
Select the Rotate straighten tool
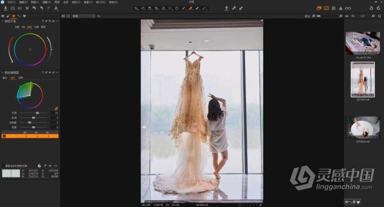[164, 8]
